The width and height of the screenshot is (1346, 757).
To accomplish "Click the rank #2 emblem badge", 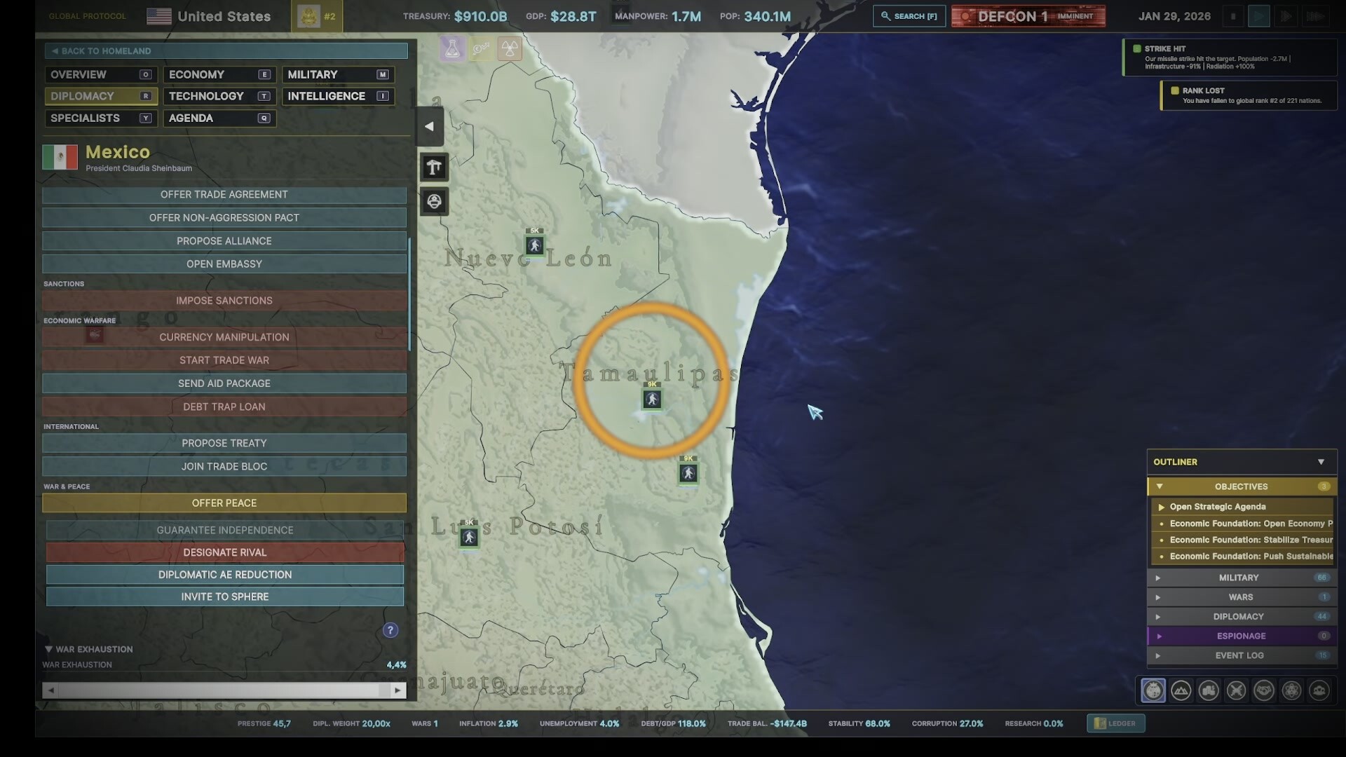I will pyautogui.click(x=317, y=16).
